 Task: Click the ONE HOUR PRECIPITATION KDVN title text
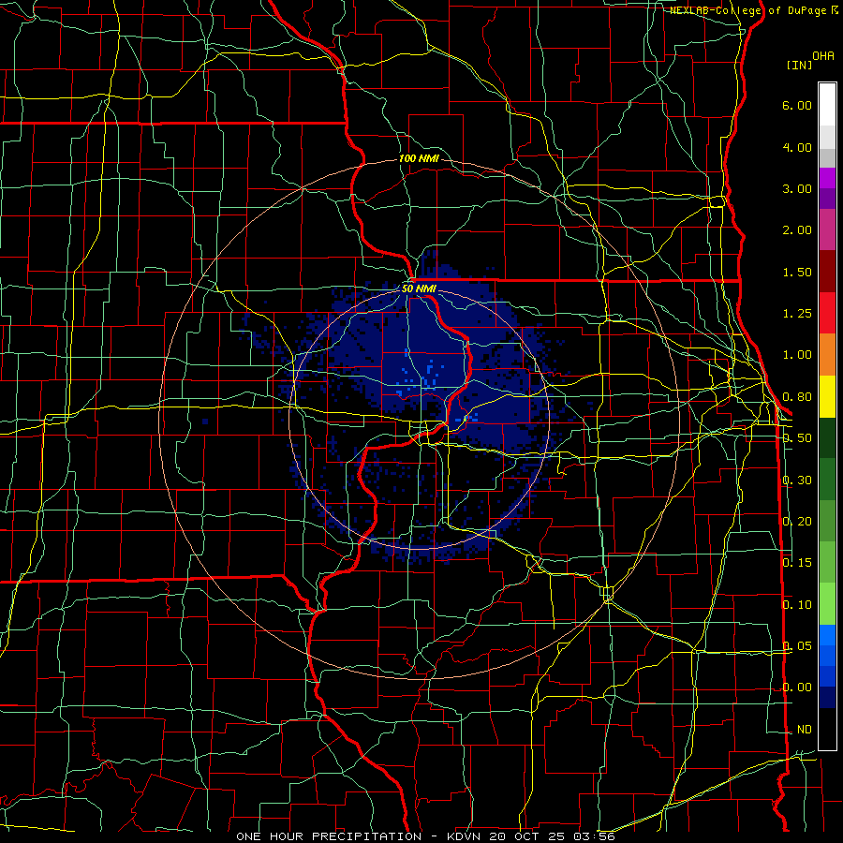(x=425, y=836)
